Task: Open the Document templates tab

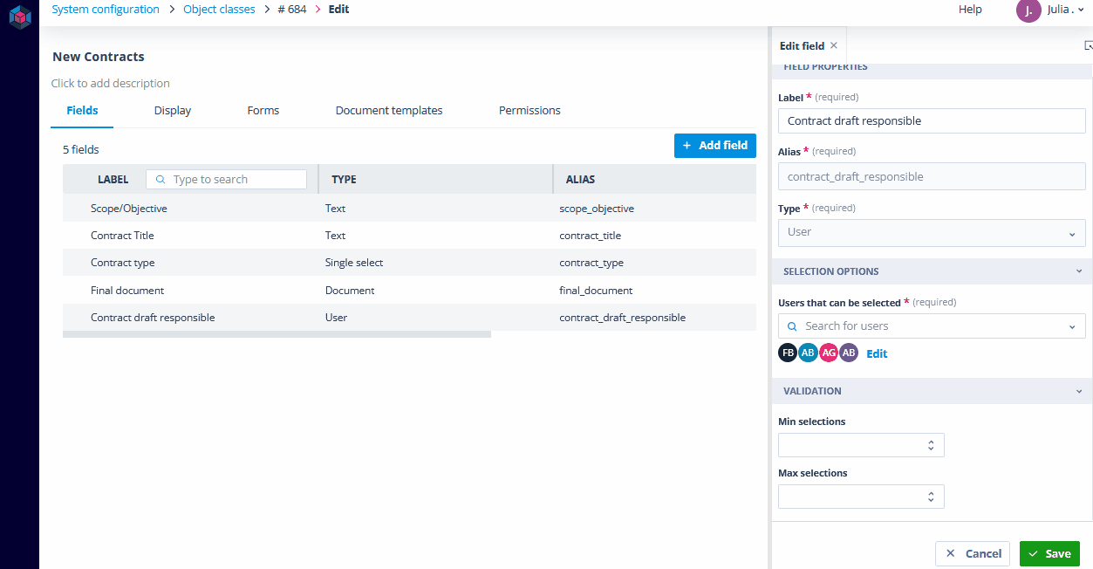Action: tap(389, 111)
